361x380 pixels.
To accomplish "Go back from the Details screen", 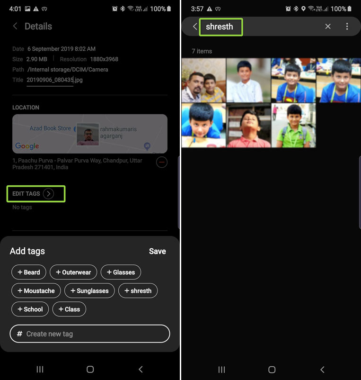I will point(15,26).
